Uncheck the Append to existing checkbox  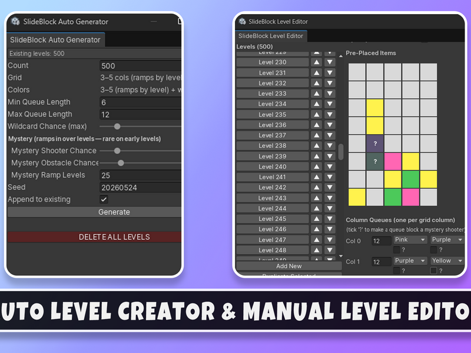tap(104, 199)
